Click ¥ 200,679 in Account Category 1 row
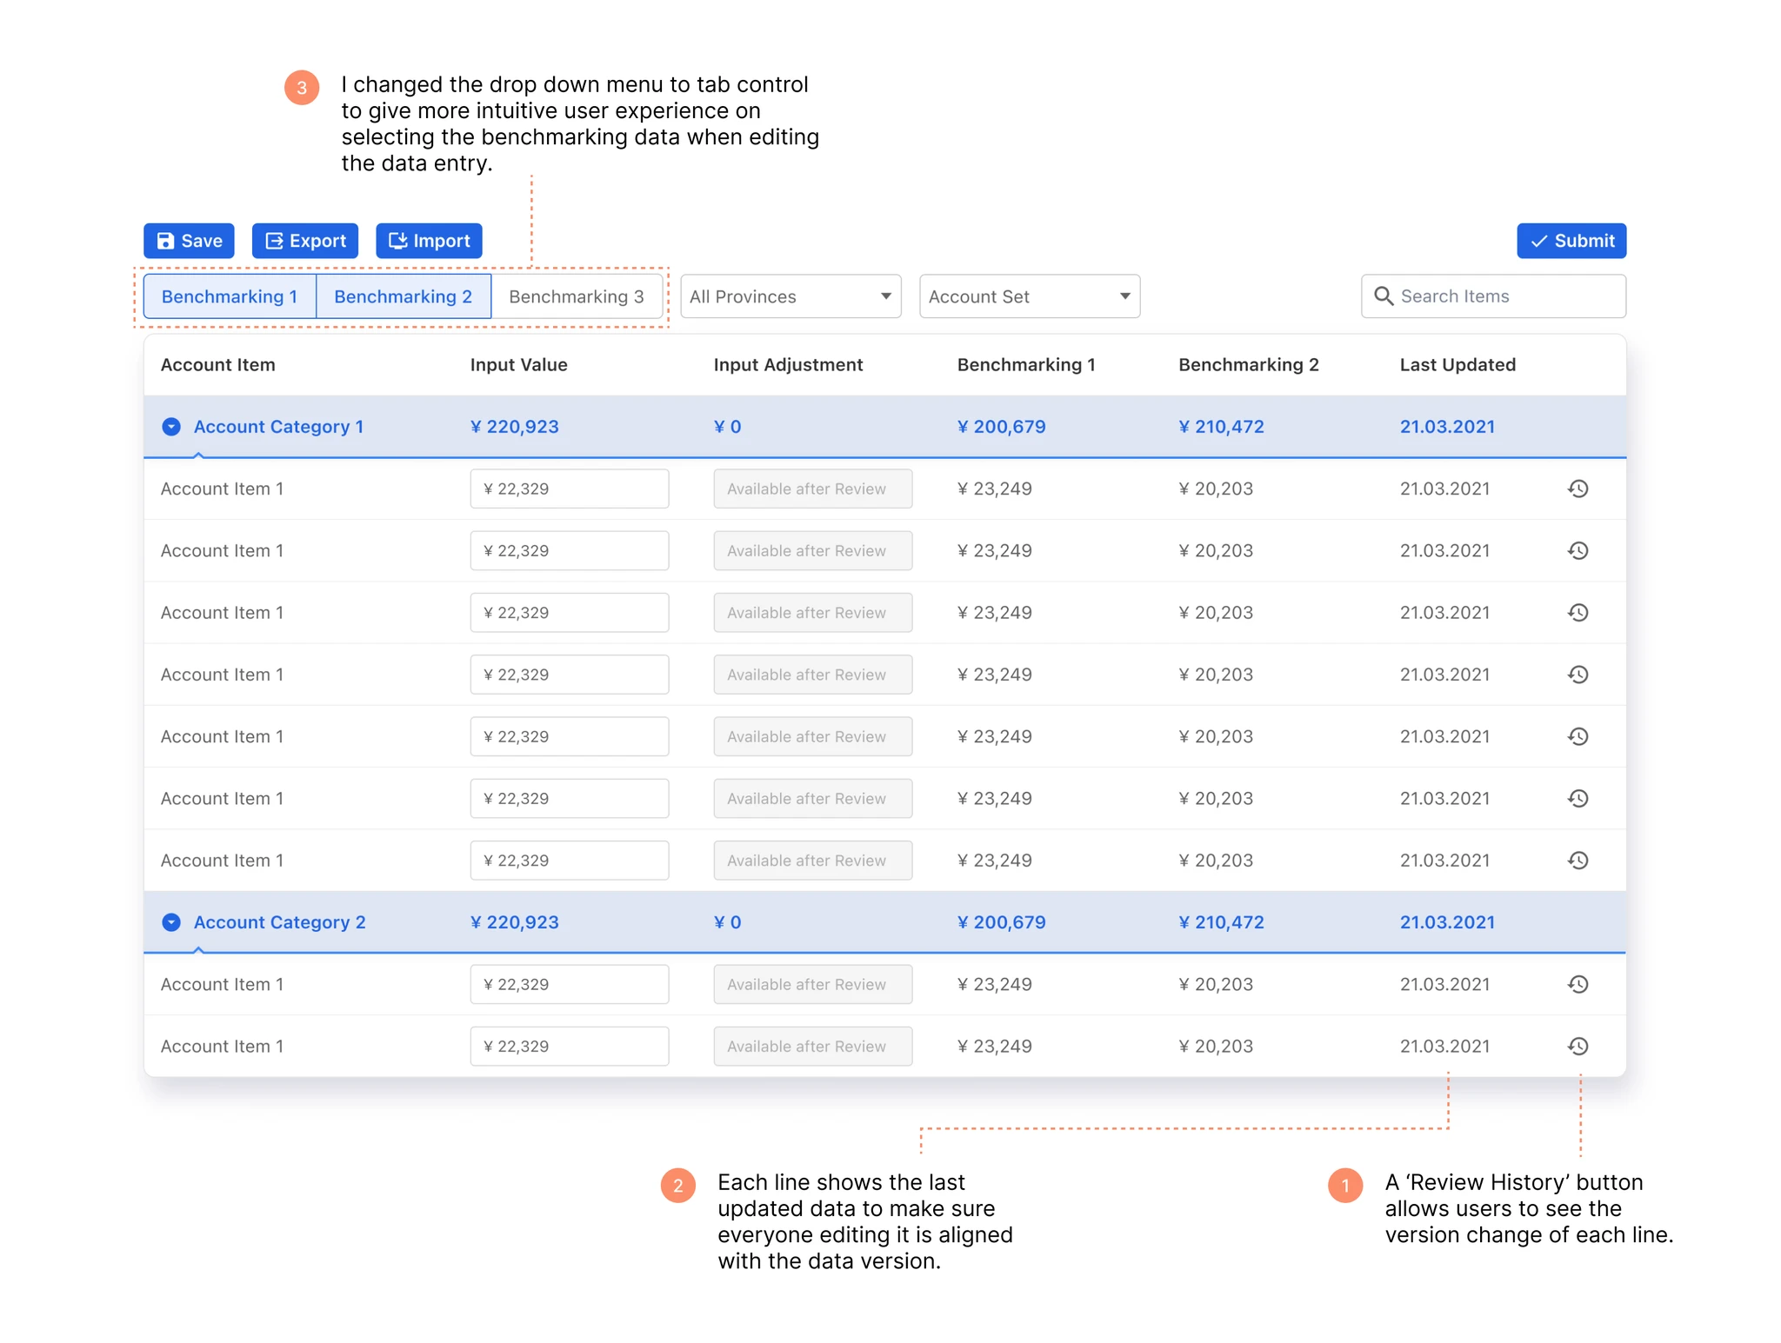The width and height of the screenshot is (1781, 1343). click(1002, 427)
